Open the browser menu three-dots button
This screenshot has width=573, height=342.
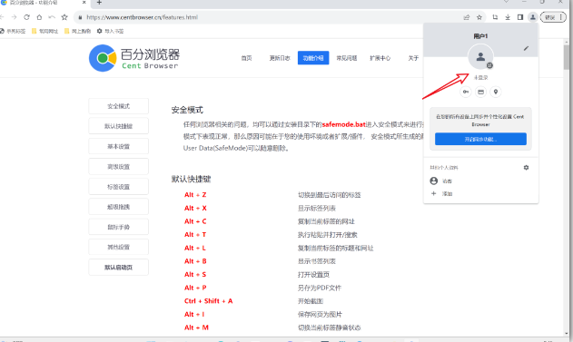pos(560,17)
